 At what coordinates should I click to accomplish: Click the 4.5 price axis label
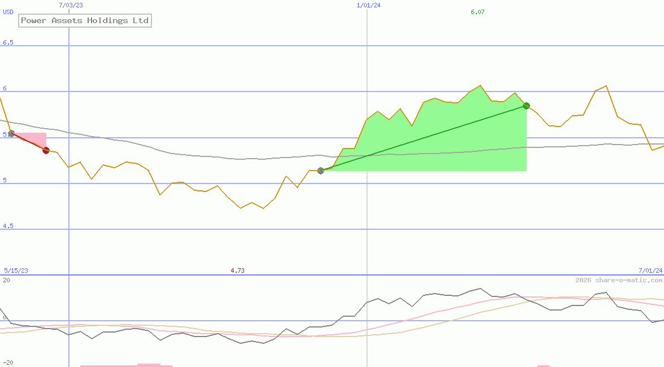click(8, 226)
